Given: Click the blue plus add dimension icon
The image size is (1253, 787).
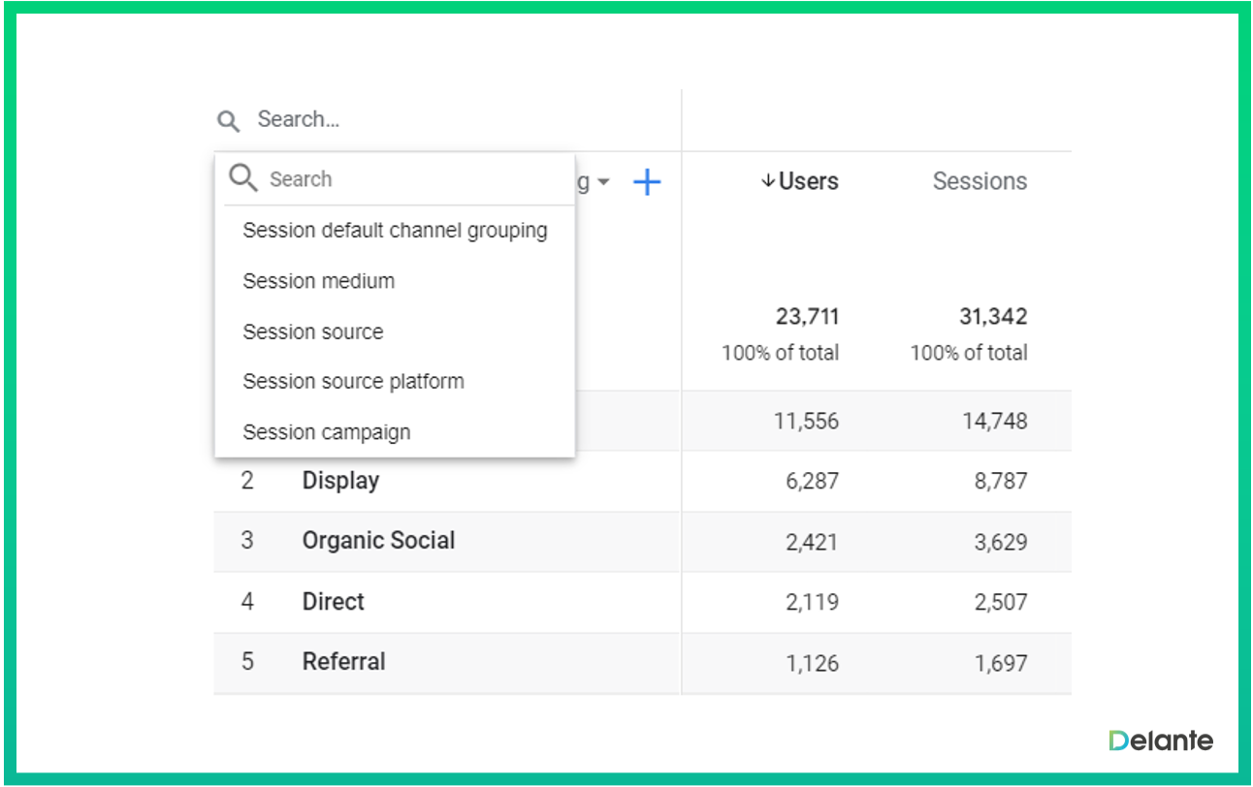Looking at the screenshot, I should click(646, 182).
